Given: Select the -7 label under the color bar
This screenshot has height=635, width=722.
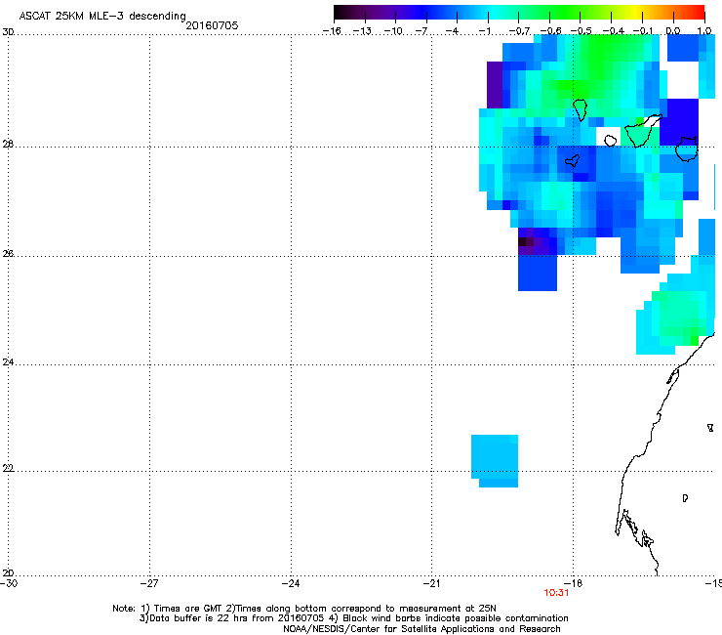Looking at the screenshot, I should click(x=421, y=31).
